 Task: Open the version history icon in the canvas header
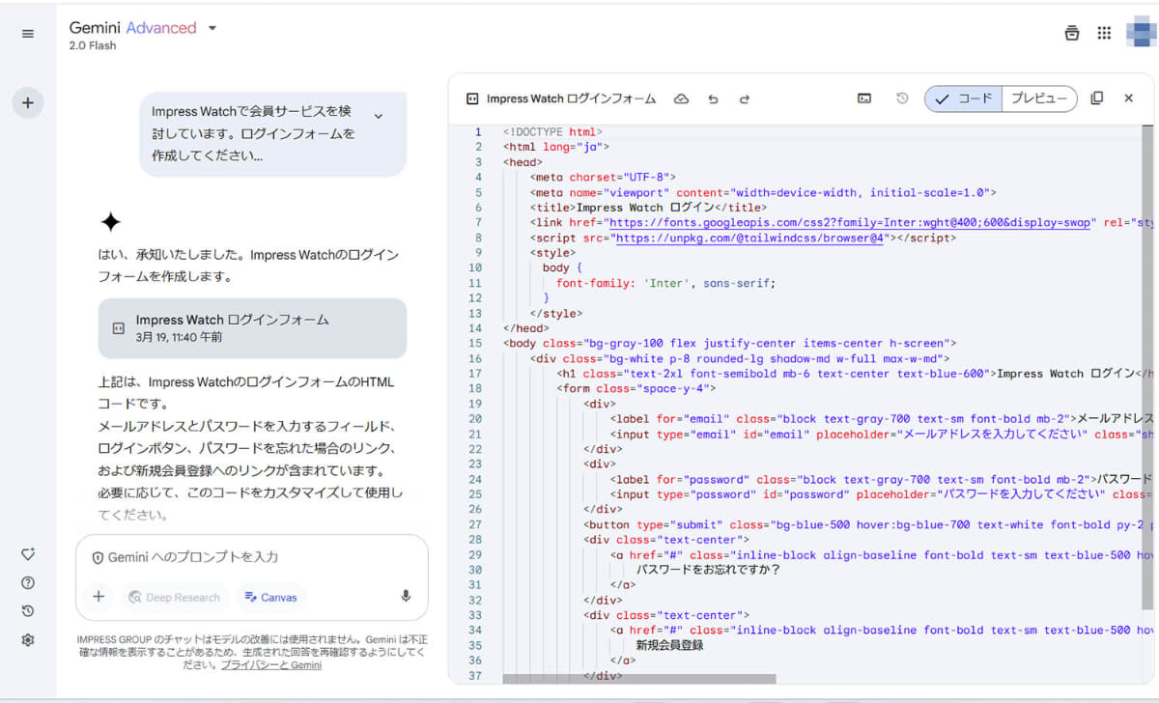903,98
